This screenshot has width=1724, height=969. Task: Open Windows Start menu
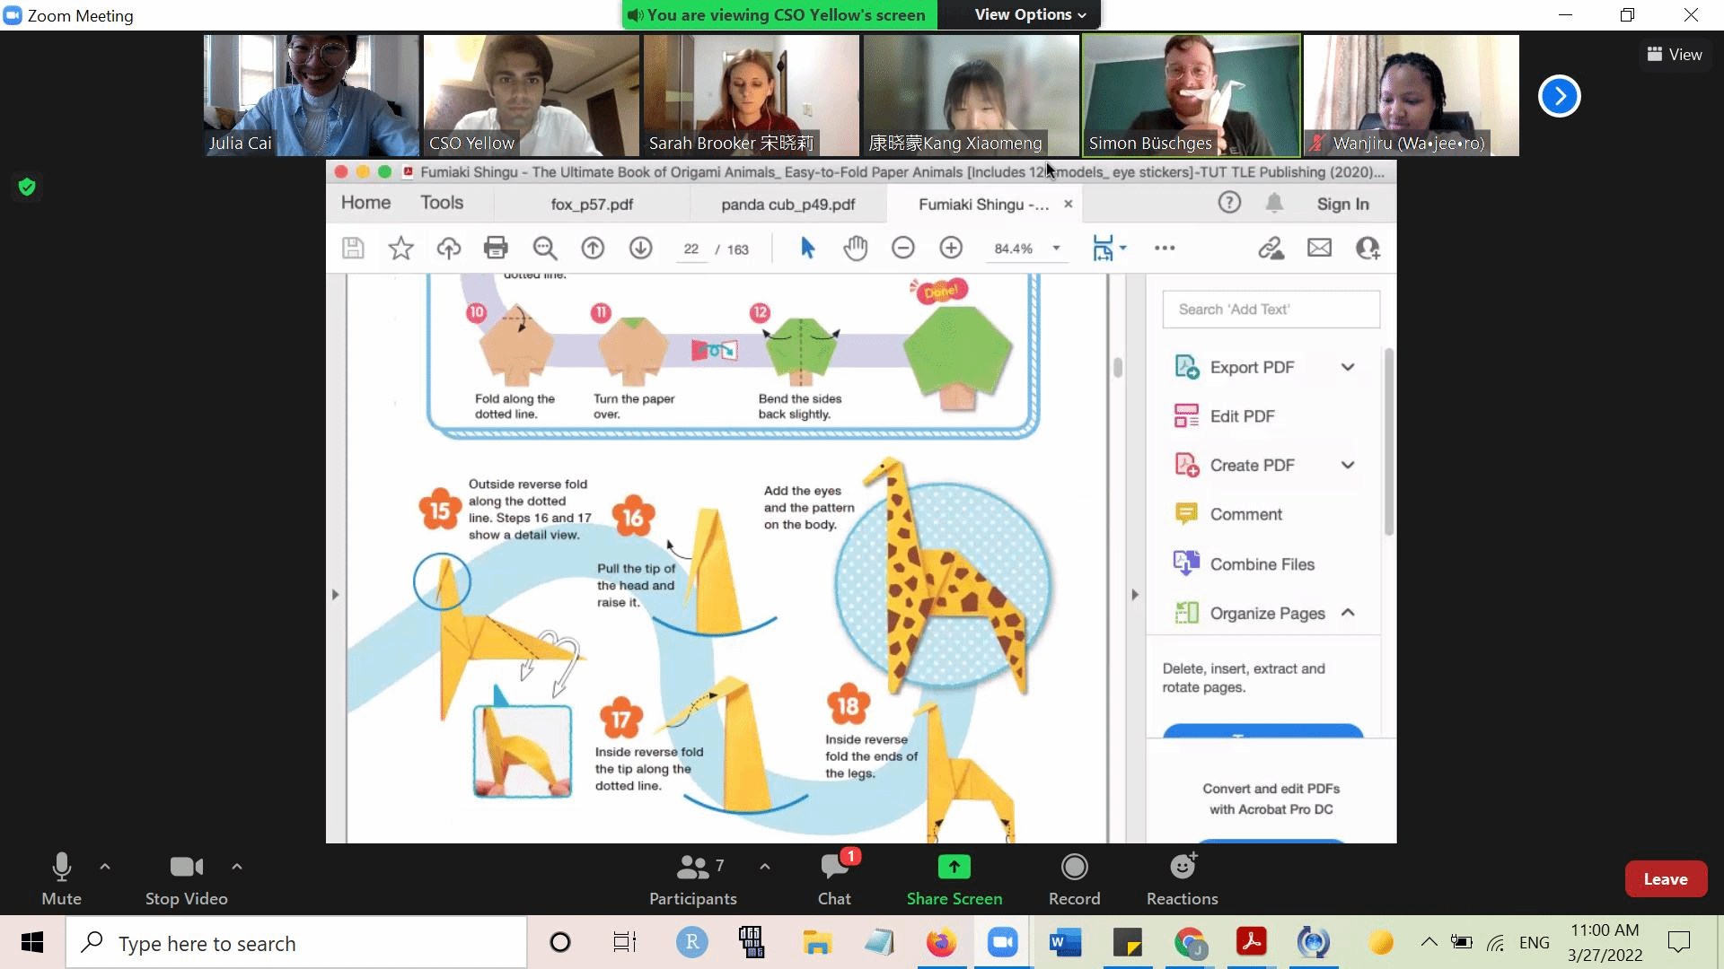click(x=32, y=942)
